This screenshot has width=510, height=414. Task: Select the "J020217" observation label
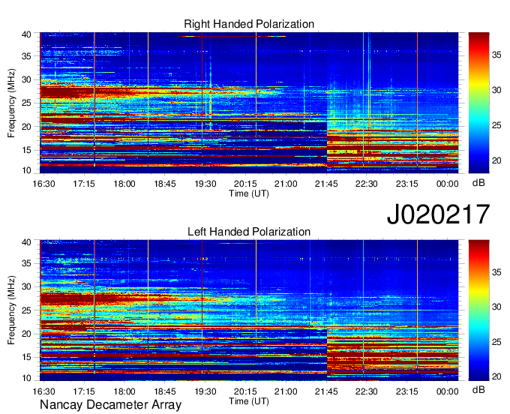click(x=438, y=214)
